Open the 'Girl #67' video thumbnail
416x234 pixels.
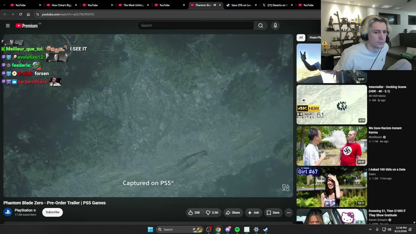click(331, 187)
